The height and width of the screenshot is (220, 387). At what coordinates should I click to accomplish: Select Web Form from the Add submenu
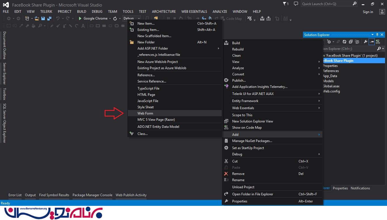145,113
